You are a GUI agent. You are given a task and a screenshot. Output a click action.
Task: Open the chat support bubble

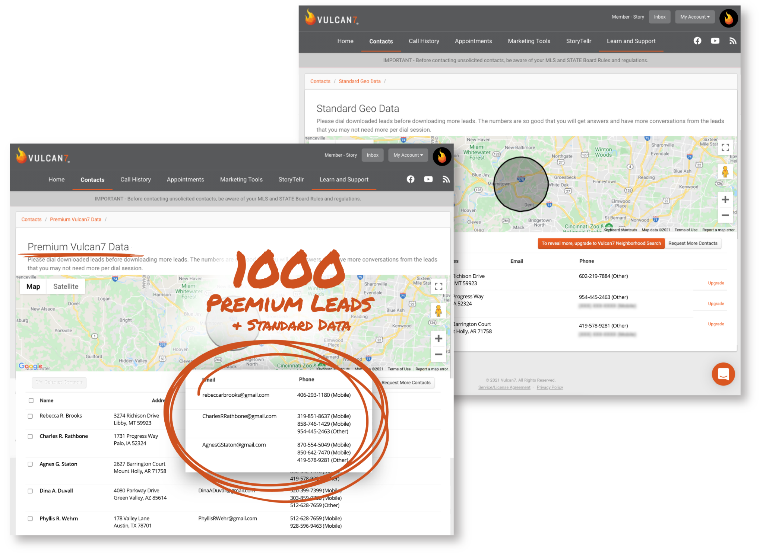723,374
